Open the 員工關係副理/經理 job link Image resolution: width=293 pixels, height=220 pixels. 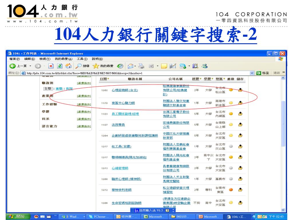point(125,114)
